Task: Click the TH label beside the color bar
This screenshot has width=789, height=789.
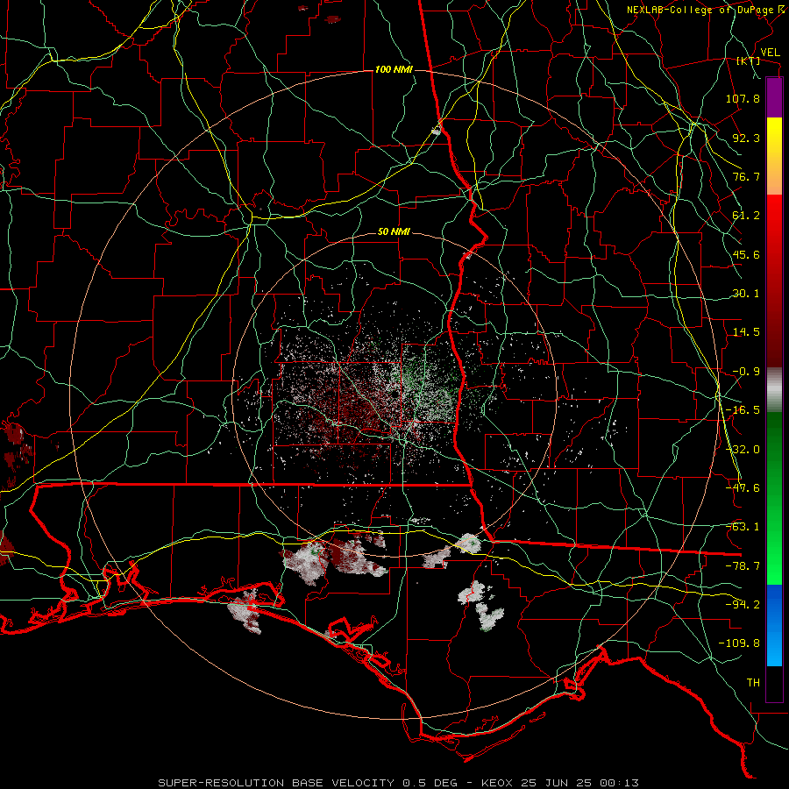Action: [x=753, y=683]
